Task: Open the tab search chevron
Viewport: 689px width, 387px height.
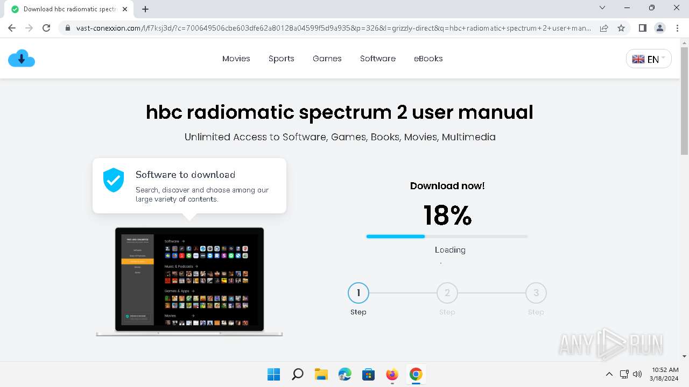Action: coord(602,8)
